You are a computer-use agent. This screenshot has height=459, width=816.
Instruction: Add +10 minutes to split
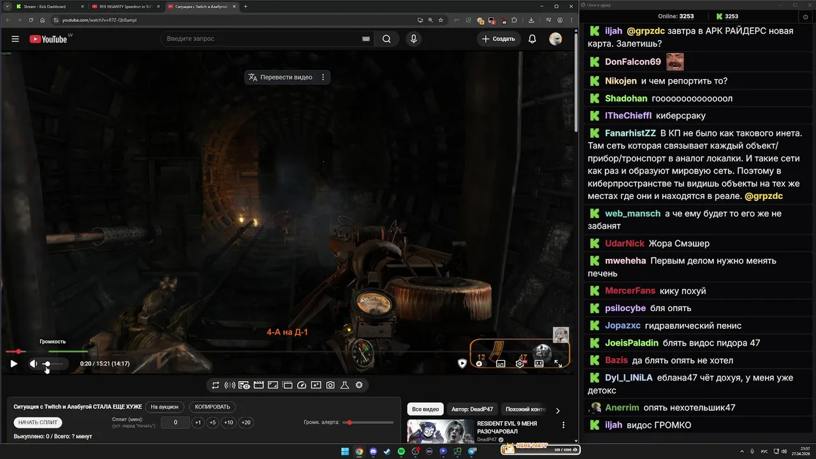(228, 423)
